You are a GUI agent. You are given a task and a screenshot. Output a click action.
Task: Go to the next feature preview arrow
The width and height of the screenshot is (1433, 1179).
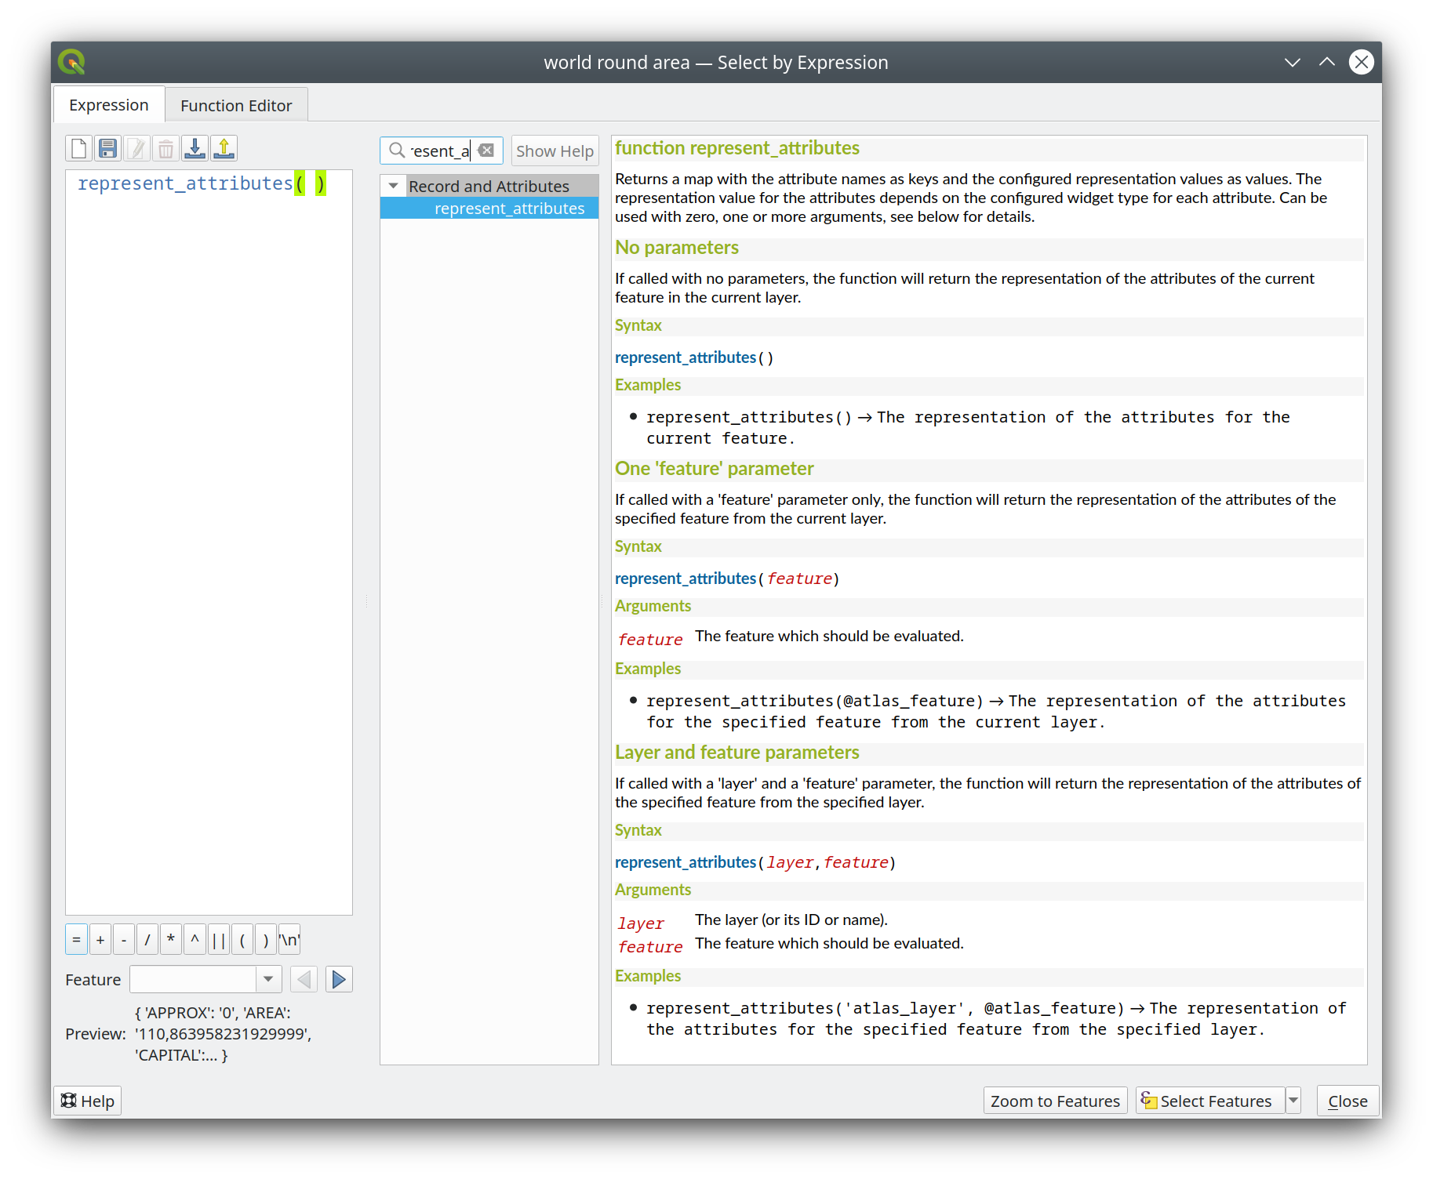coord(339,979)
